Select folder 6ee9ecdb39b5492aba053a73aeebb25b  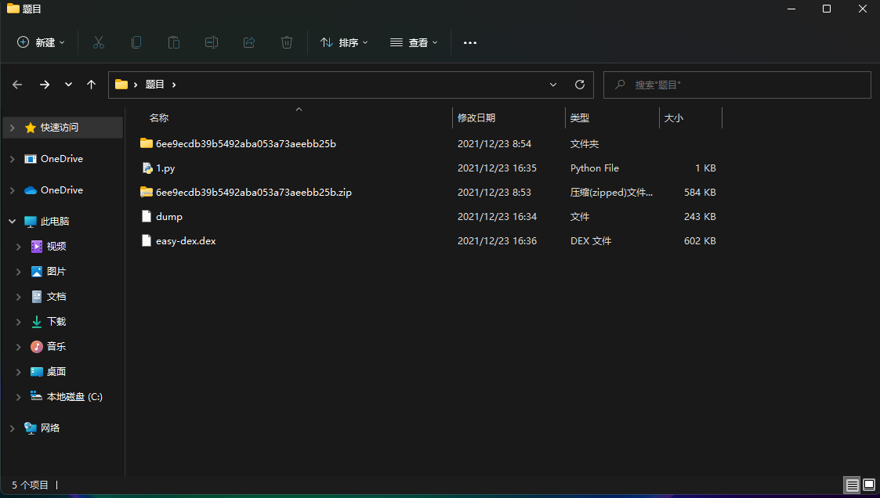pos(246,144)
